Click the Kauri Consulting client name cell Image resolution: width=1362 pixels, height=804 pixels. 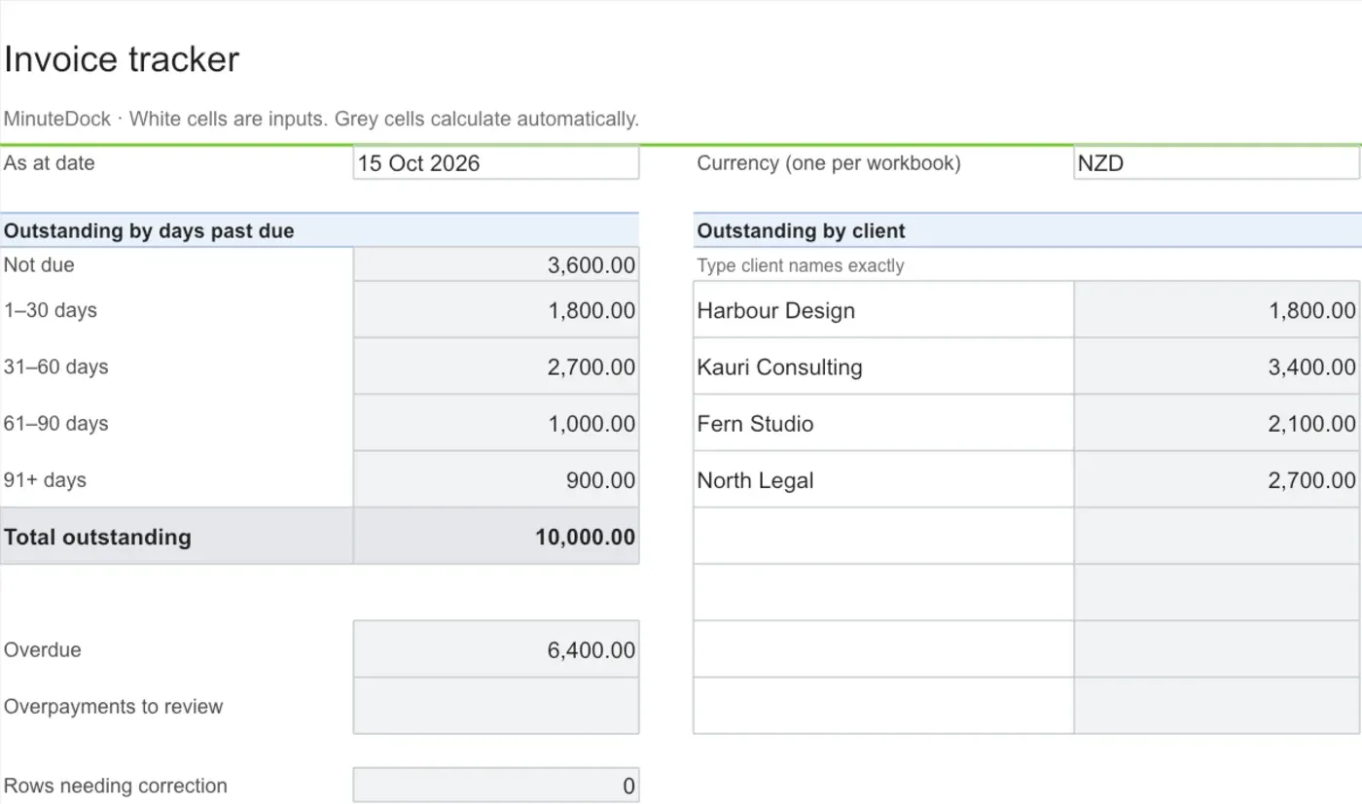pyautogui.click(x=883, y=367)
